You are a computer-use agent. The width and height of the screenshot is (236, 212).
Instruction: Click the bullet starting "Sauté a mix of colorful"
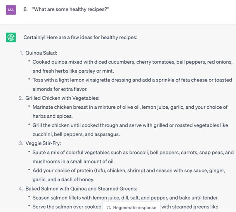point(132,153)
